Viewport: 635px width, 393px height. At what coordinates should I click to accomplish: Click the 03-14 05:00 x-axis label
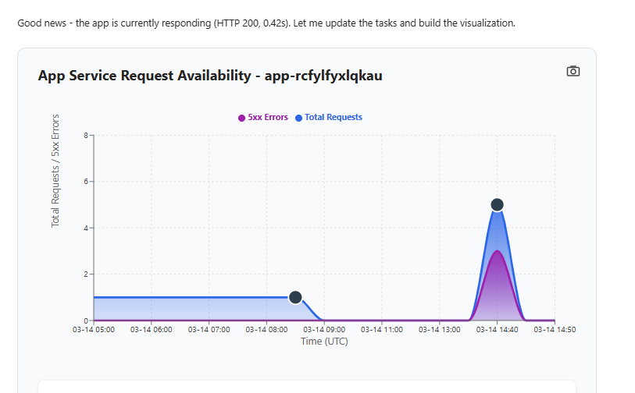tap(94, 330)
